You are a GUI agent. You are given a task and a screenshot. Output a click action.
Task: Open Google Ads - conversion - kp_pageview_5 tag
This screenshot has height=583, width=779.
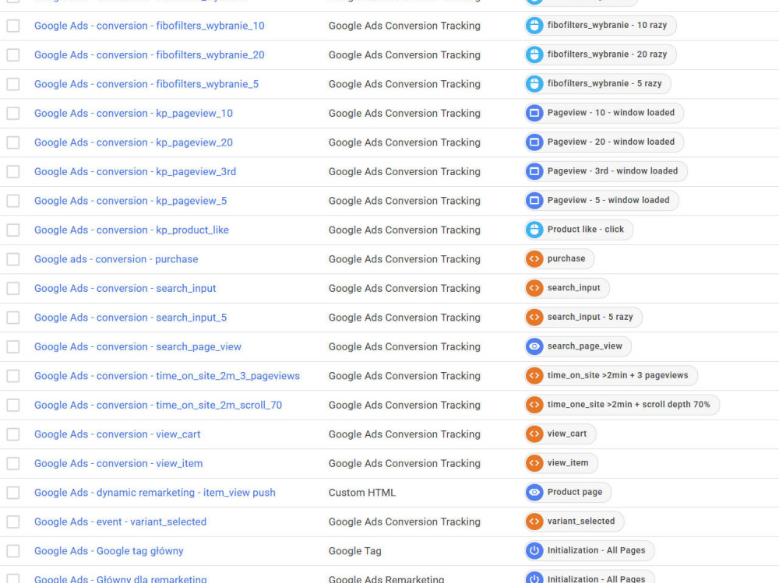130,201
